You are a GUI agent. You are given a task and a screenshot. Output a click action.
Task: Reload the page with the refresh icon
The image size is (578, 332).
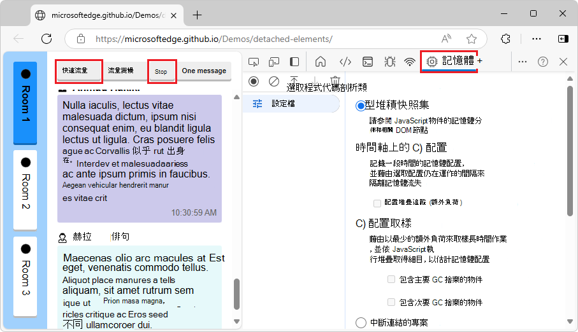coord(47,39)
